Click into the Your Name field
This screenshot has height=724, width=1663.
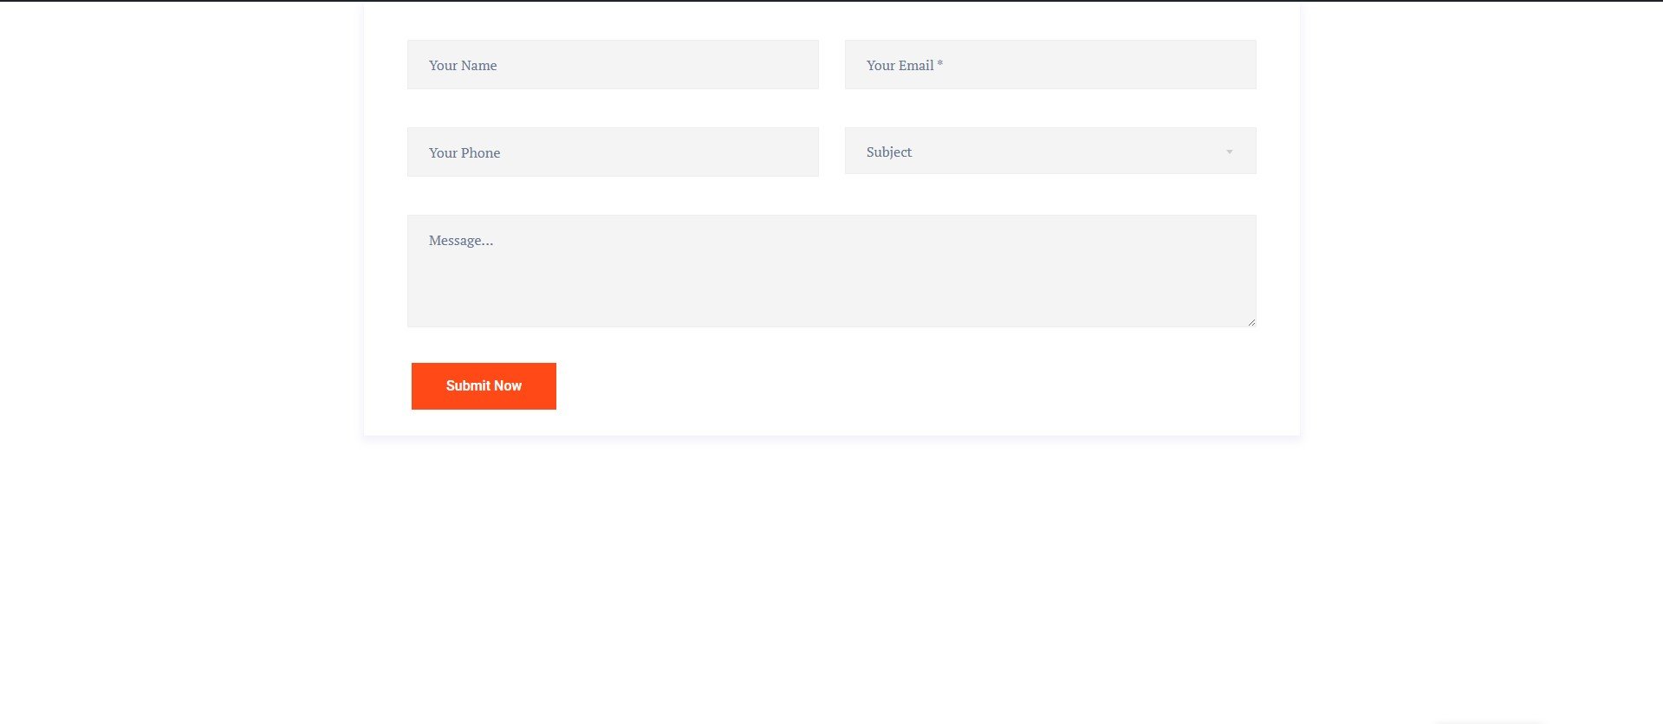click(x=613, y=65)
